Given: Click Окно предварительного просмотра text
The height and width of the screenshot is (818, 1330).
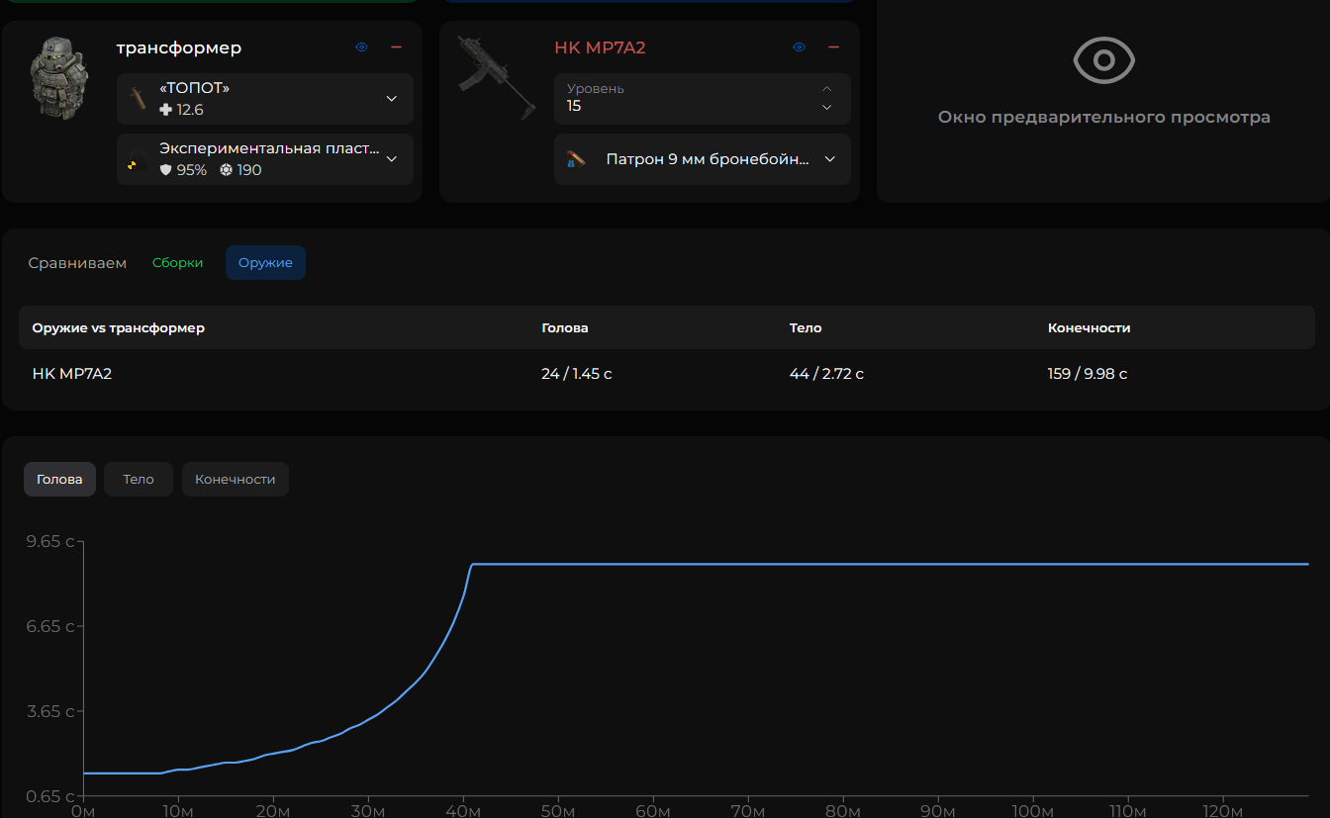Looking at the screenshot, I should coord(1103,118).
